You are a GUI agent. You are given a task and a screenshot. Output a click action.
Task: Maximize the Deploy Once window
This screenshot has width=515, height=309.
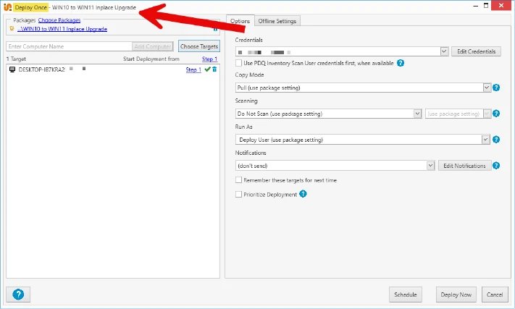click(486, 6)
